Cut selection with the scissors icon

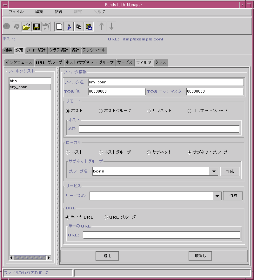(69, 26)
